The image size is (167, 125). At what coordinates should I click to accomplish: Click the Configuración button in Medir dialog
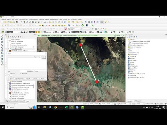coord(20,79)
